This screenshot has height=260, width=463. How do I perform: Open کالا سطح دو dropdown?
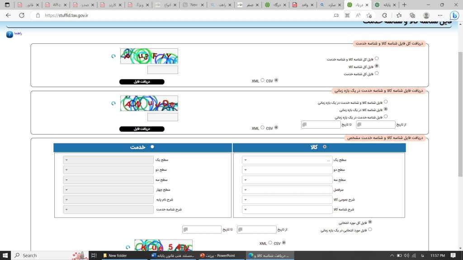pos(287,170)
